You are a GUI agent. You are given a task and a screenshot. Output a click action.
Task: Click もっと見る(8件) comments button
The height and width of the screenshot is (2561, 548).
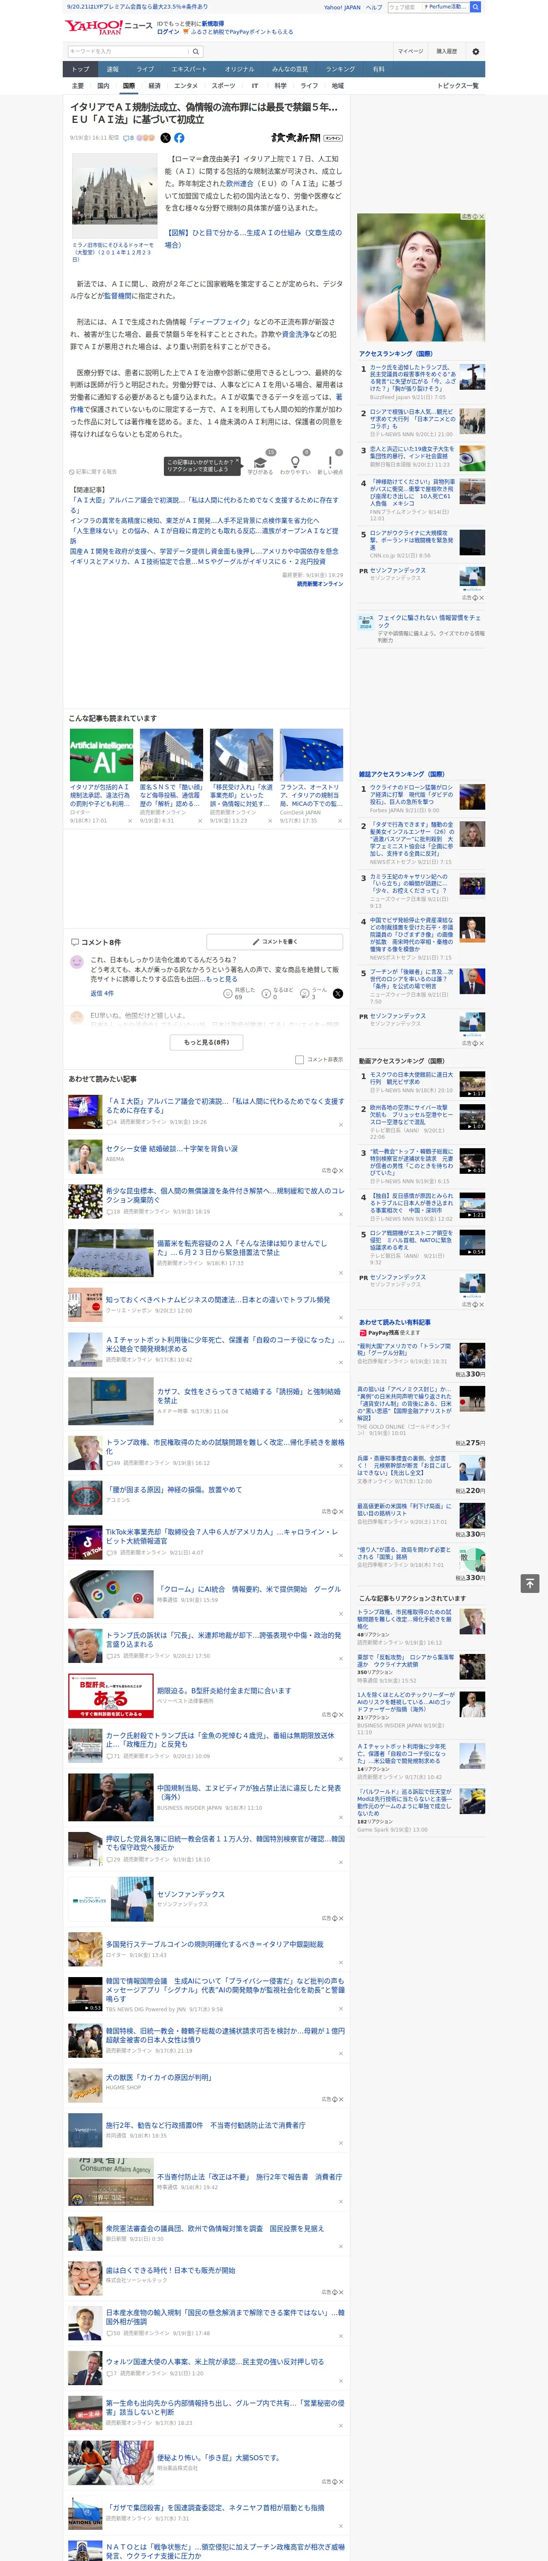pyautogui.click(x=207, y=1042)
